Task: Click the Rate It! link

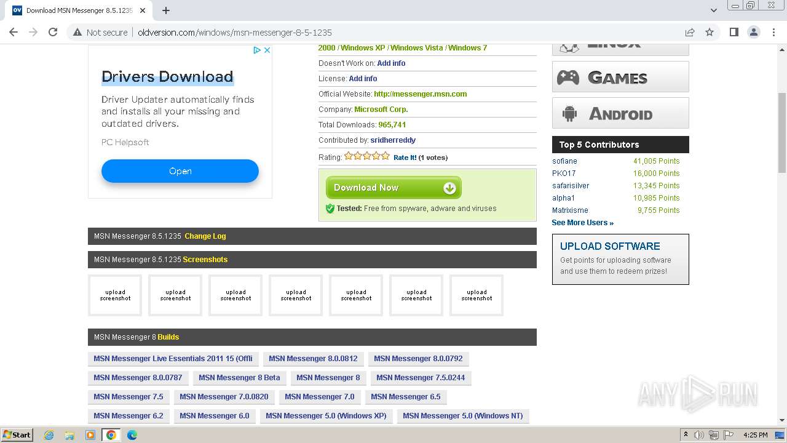Action: click(x=405, y=158)
